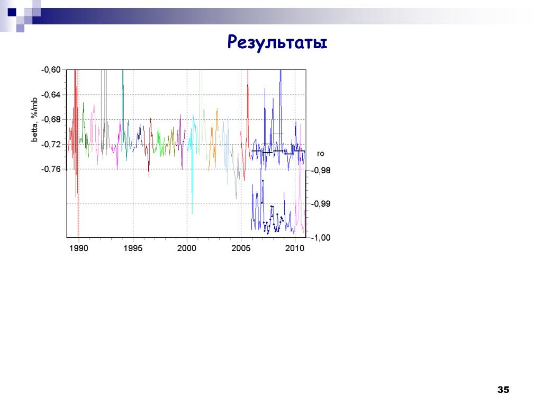542x407 pixels.
Task: Click the x-axis year 1995
Action: pos(133,248)
